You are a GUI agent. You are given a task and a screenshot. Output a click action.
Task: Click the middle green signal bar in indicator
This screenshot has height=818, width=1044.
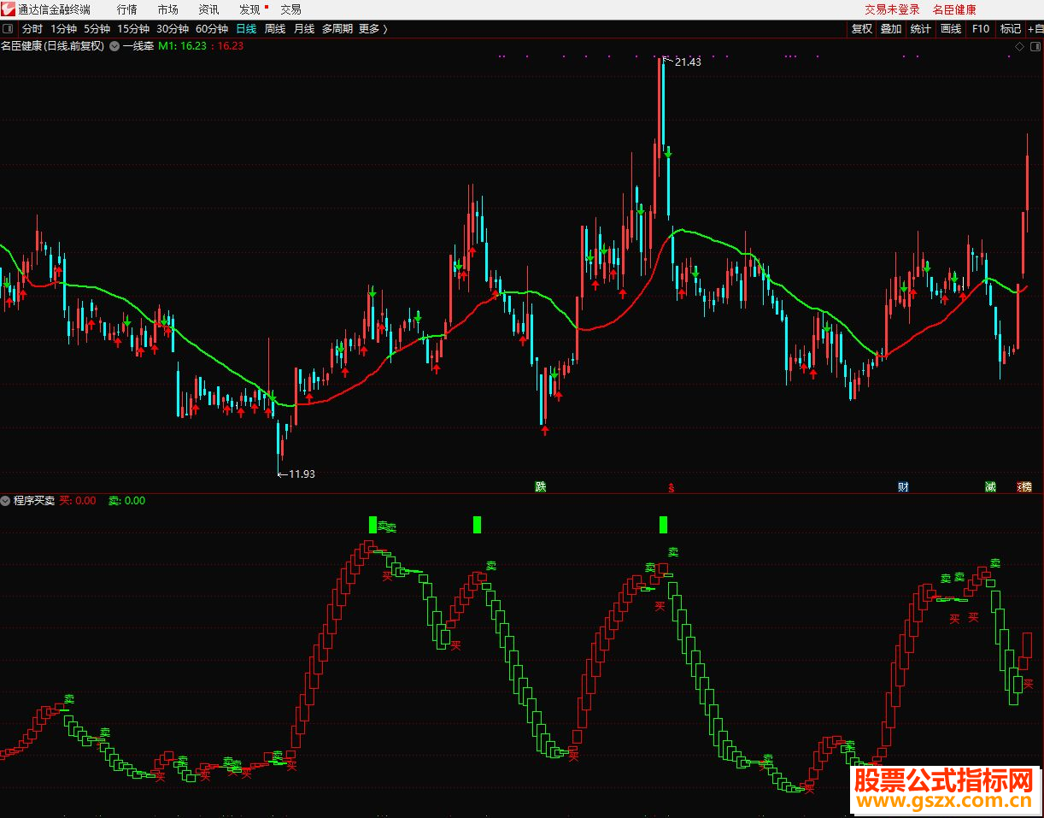pos(477,525)
